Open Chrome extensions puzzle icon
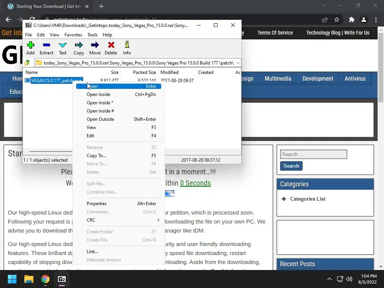Screen dimensions: 384x288 click(x=352, y=19)
